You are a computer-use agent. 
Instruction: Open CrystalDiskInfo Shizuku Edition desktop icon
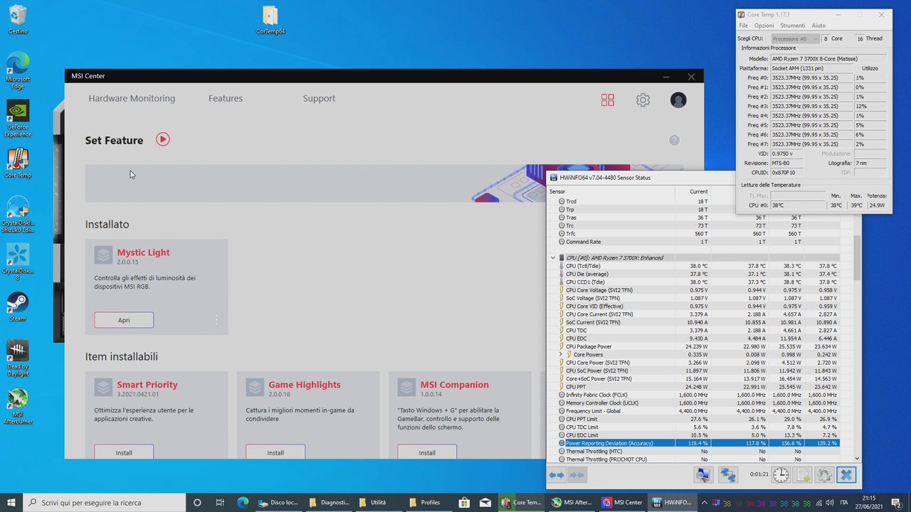[18, 213]
